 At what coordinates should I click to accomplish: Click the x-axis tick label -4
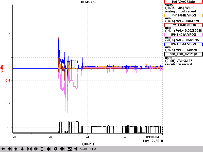87,137
